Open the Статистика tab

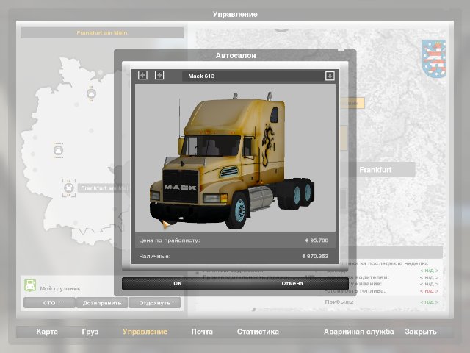(258, 332)
